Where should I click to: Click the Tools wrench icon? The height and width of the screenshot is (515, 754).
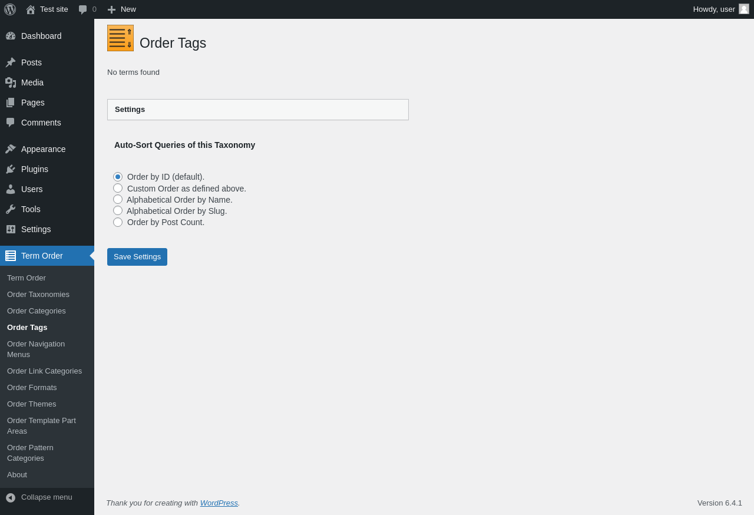click(x=11, y=209)
